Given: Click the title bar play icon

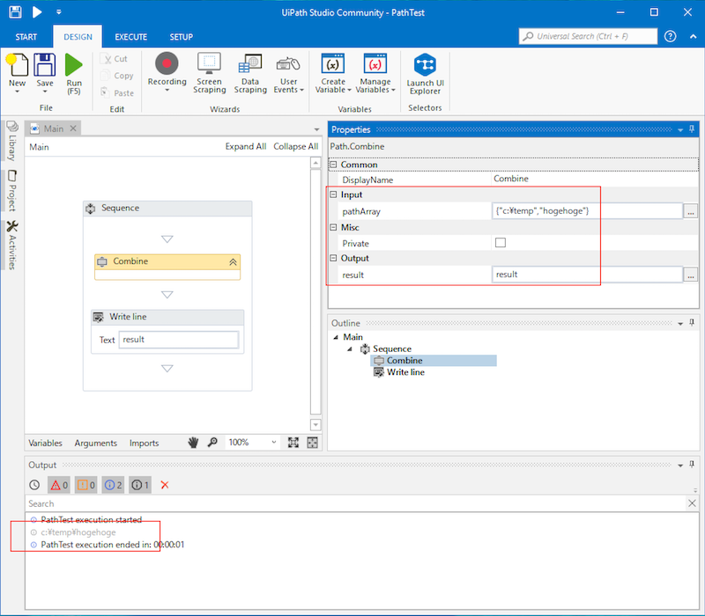Looking at the screenshot, I should (x=37, y=11).
